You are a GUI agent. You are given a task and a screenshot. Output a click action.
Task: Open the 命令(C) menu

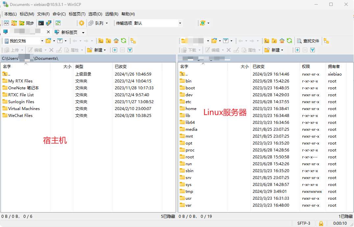pyautogui.click(x=59, y=14)
